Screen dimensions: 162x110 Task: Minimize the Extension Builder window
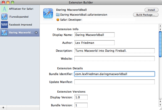click(8, 2)
